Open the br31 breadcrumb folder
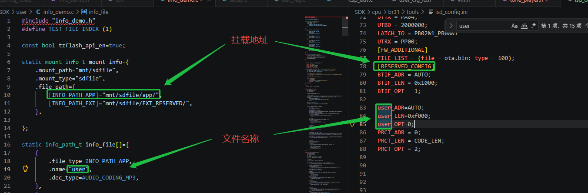The height and width of the screenshot is (193, 588). (x=393, y=12)
